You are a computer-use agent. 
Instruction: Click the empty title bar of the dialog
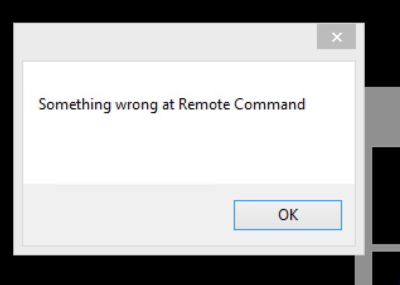(165, 42)
